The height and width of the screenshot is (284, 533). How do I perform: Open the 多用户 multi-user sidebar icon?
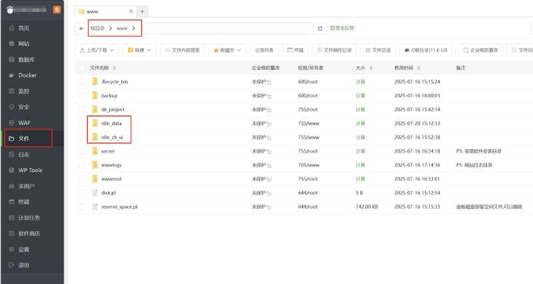pyautogui.click(x=11, y=186)
